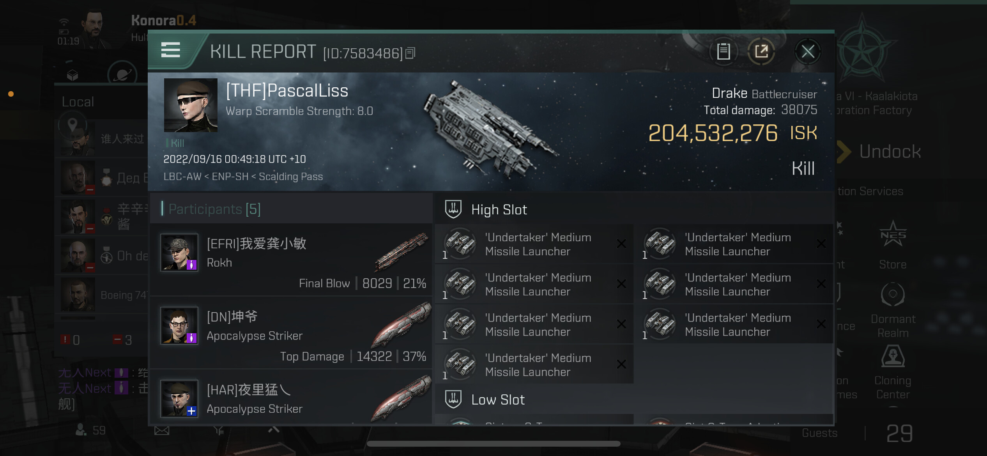Click the clipboard icon in report header

[723, 51]
